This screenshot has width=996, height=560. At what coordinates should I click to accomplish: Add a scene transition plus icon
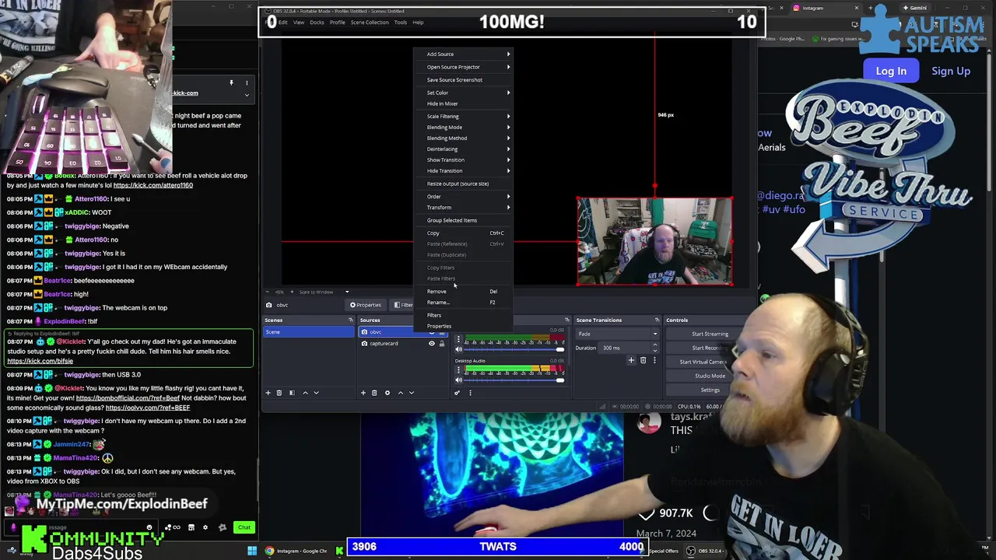(631, 360)
